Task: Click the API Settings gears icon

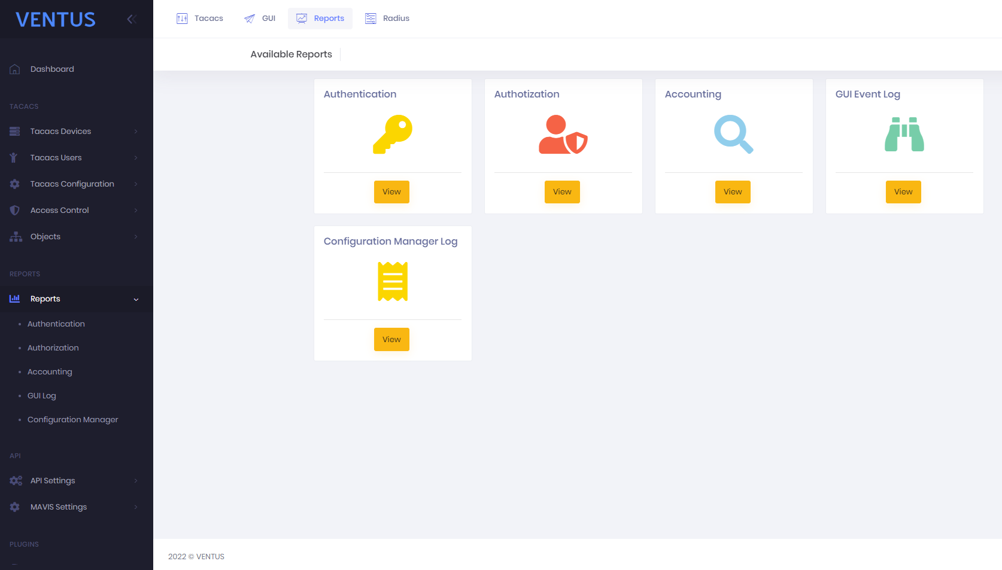Action: pos(16,481)
